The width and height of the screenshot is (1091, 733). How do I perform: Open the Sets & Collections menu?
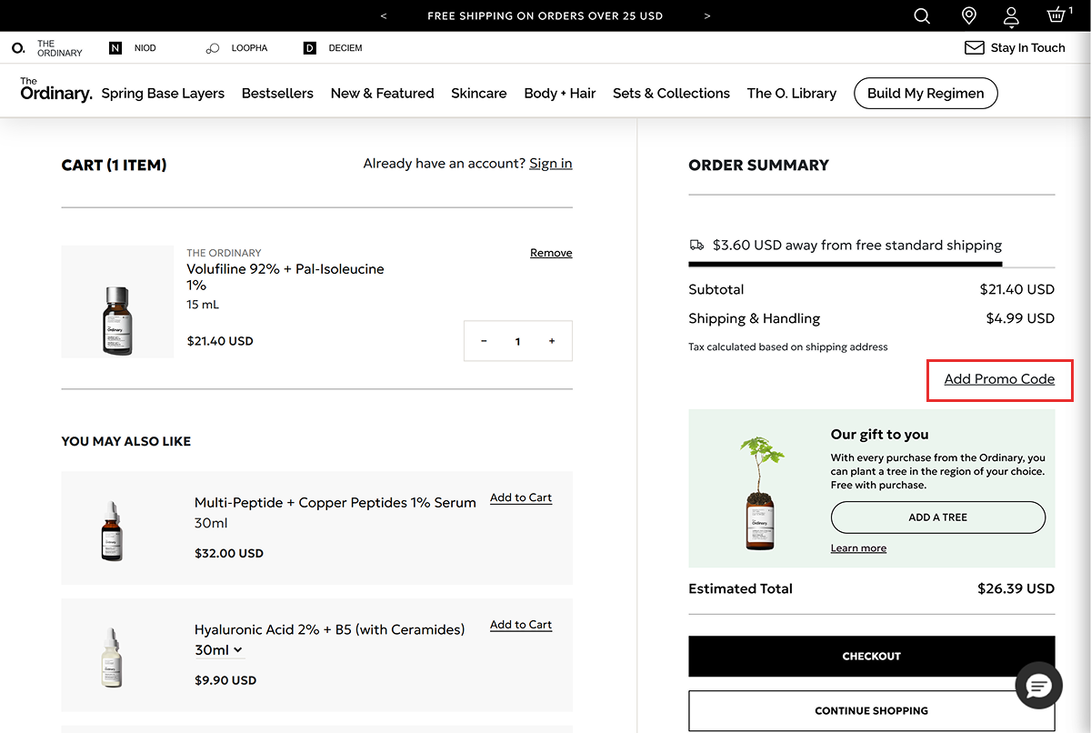point(671,93)
